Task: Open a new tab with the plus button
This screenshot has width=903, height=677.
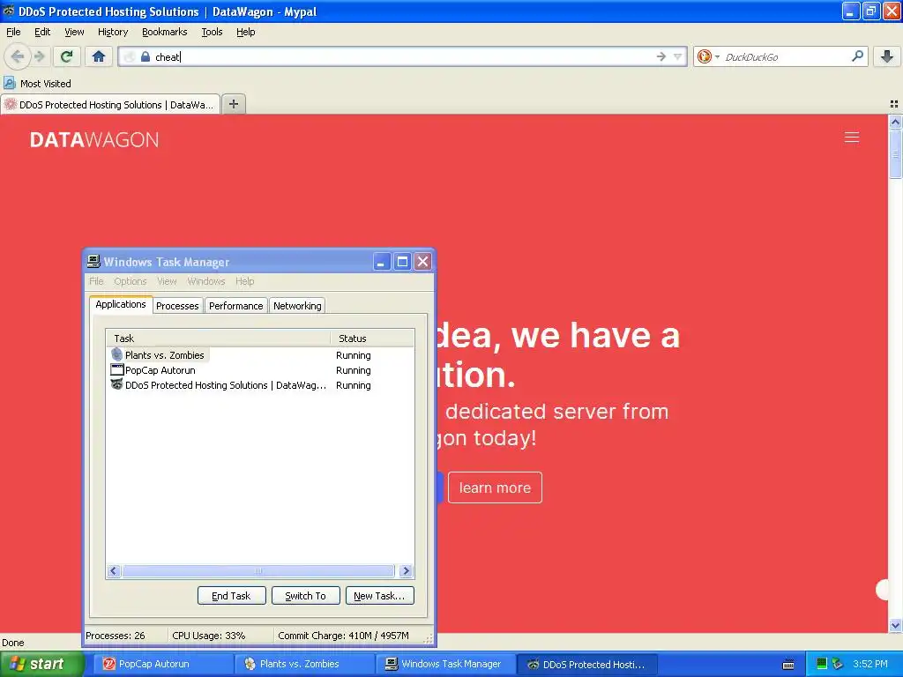Action: [234, 104]
